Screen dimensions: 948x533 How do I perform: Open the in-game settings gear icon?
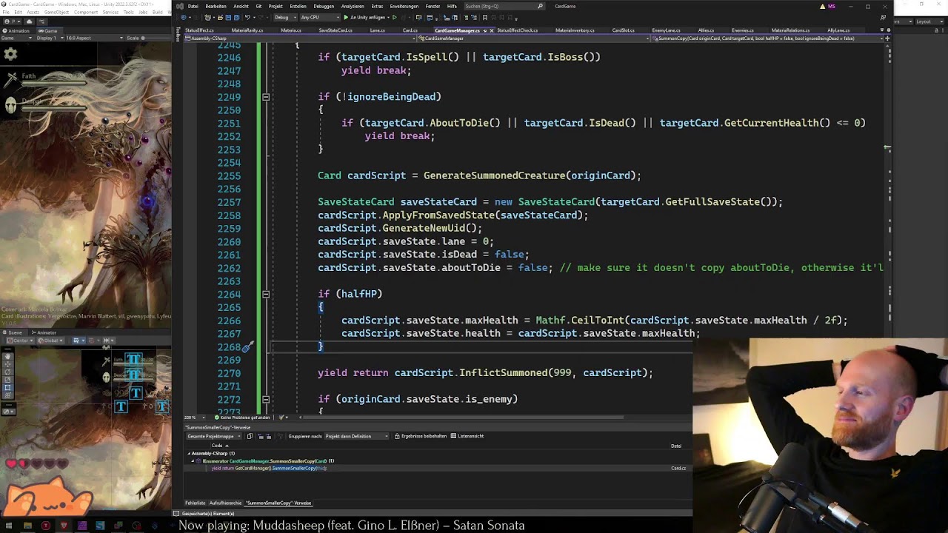pos(10,54)
